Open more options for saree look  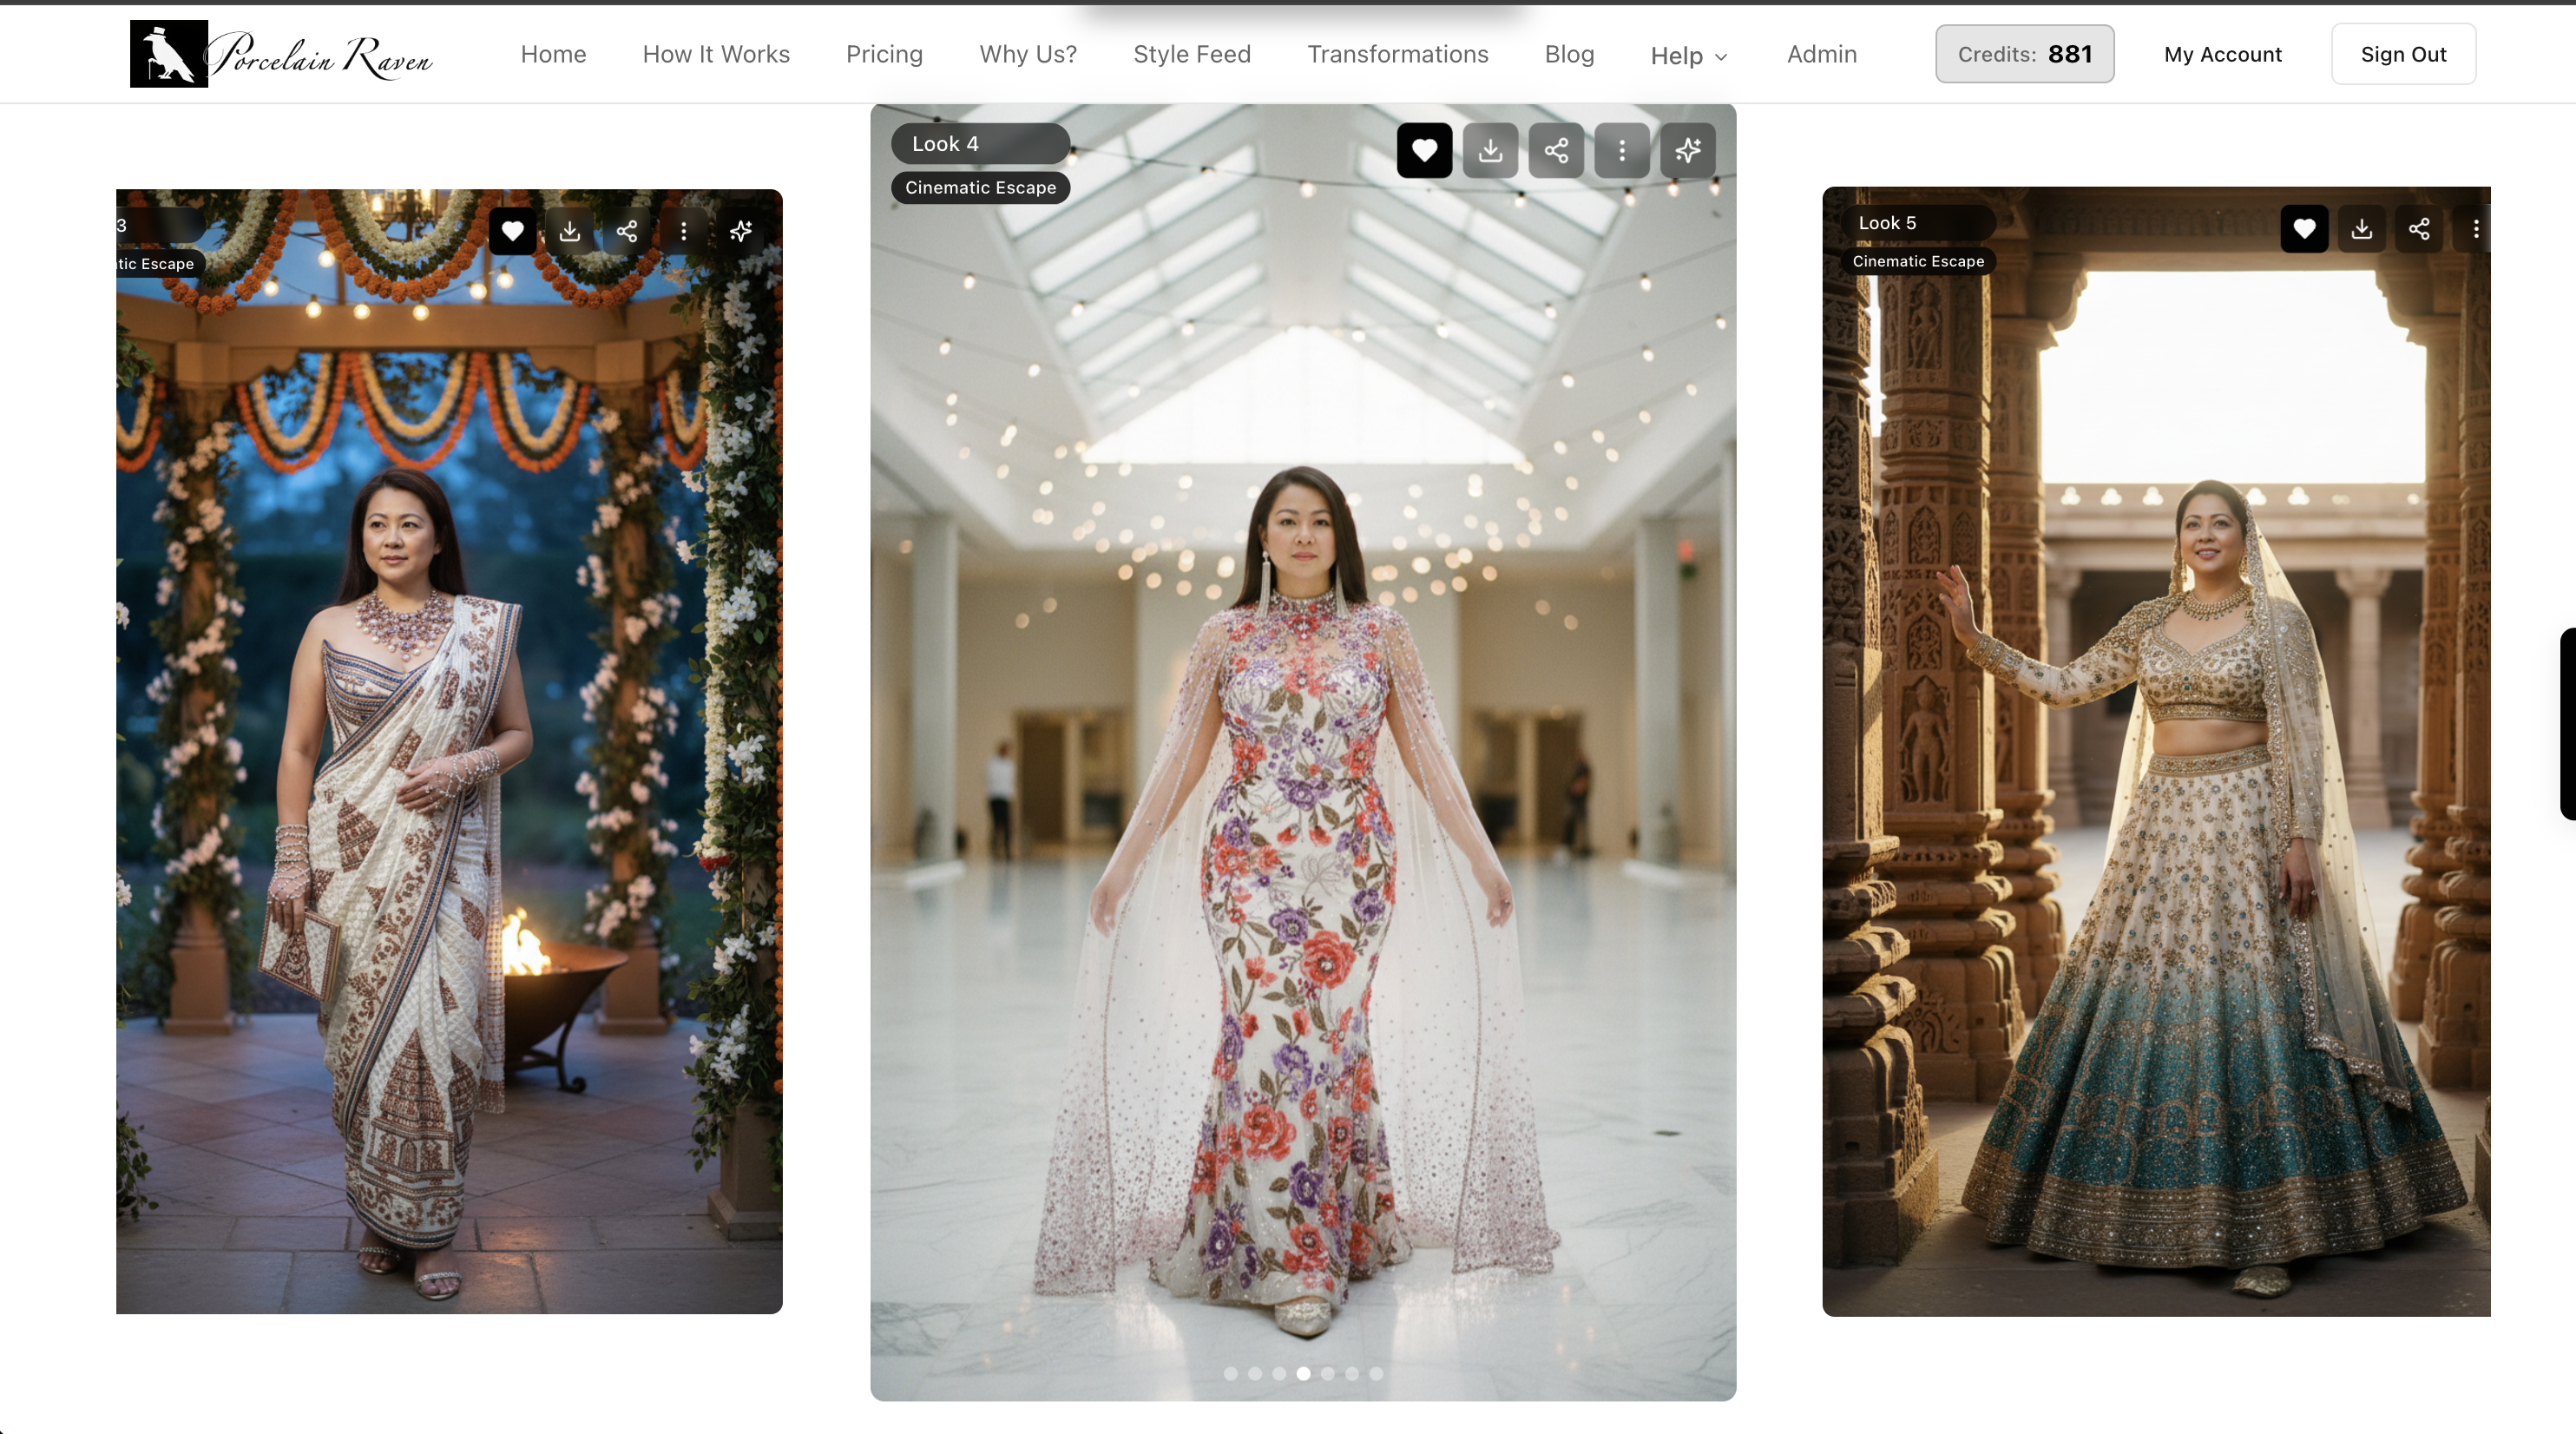[683, 231]
